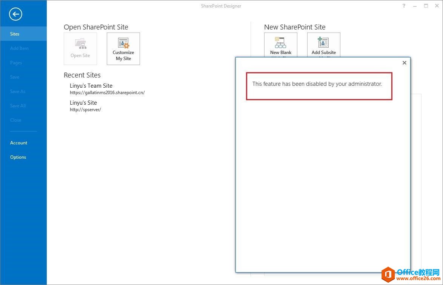Click the back arrow circle icon

pyautogui.click(x=15, y=14)
